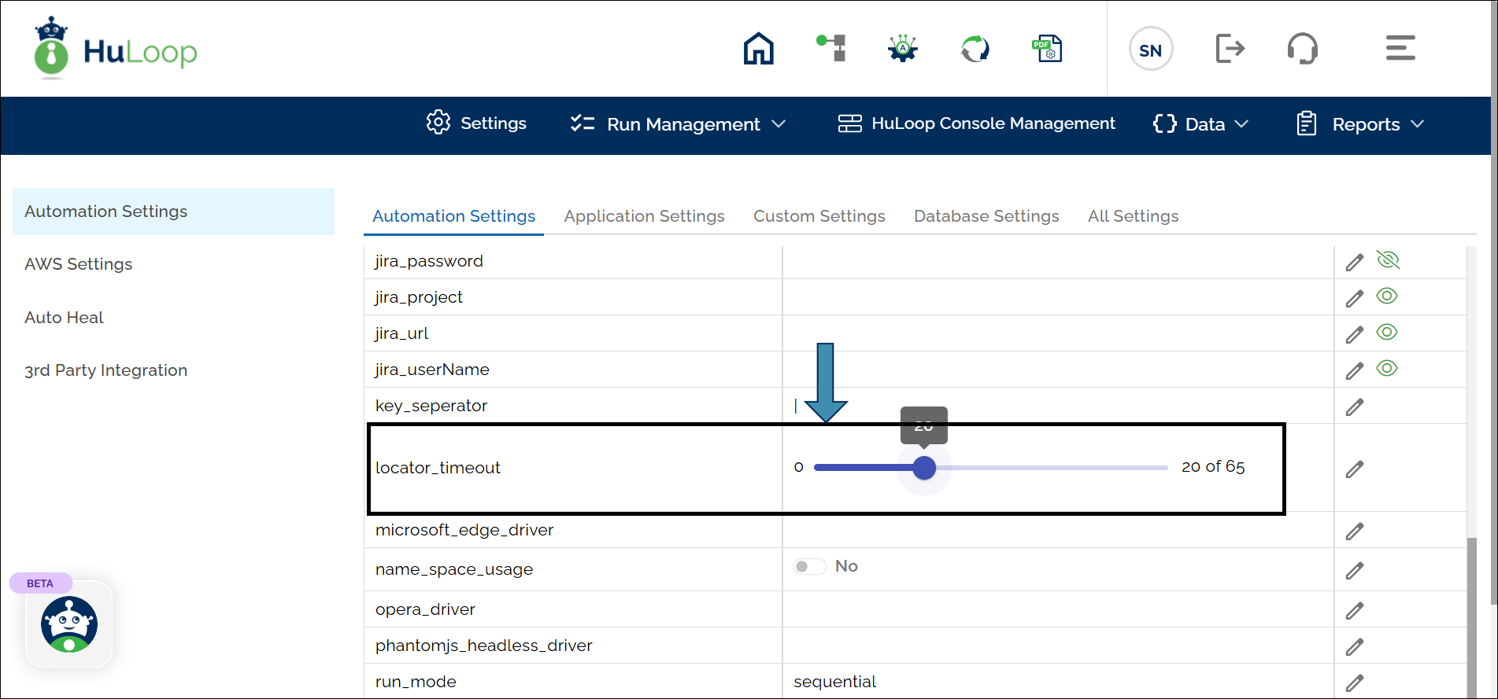Switch to the Database Settings tab
1498x699 pixels.
pos(986,216)
